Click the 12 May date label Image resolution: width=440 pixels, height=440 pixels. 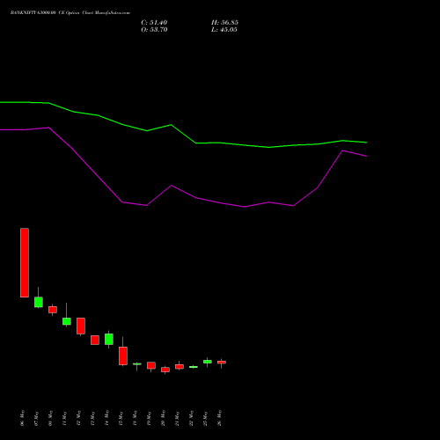point(79,418)
